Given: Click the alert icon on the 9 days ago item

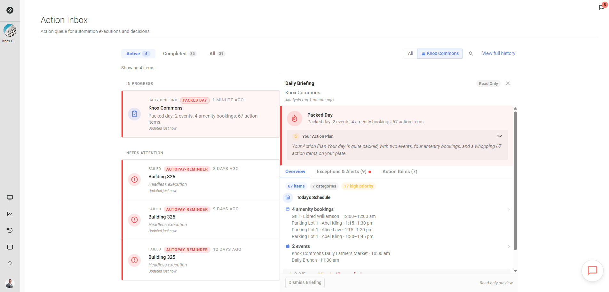Looking at the screenshot, I should pyautogui.click(x=135, y=220).
